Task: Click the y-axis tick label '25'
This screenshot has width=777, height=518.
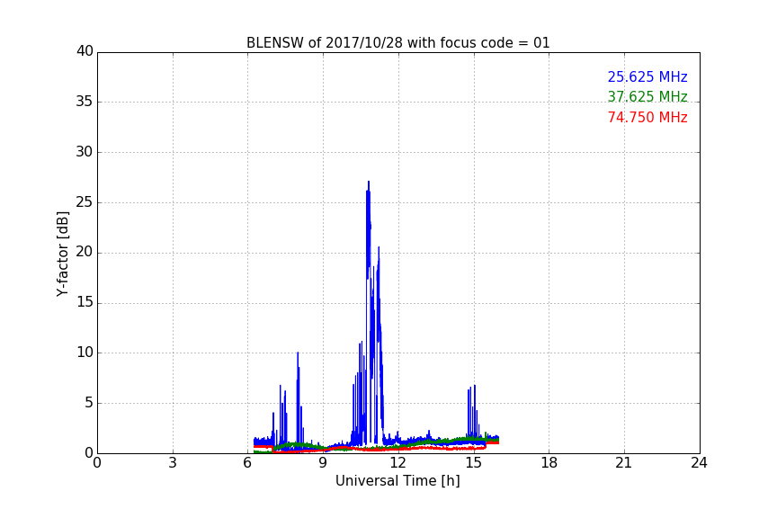Action: [85, 202]
